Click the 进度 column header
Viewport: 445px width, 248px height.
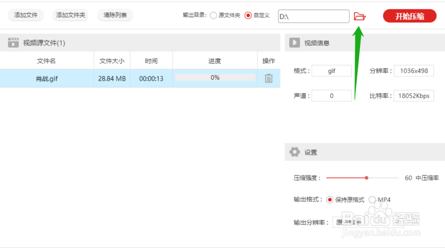[x=215, y=60]
